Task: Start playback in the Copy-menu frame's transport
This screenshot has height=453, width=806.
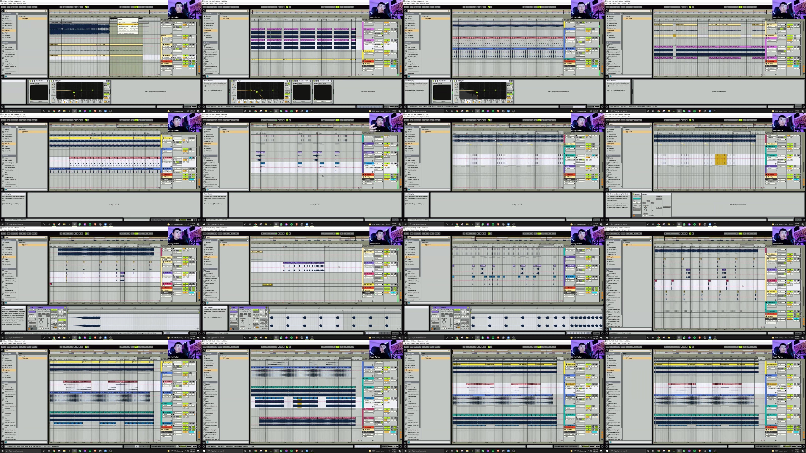Action: coord(75,7)
